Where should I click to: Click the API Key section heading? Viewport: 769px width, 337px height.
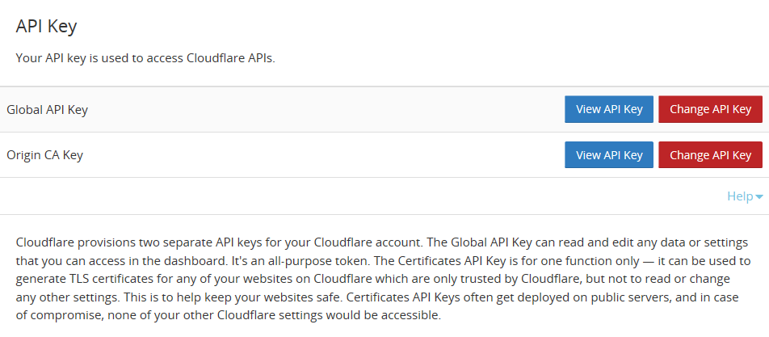46,27
